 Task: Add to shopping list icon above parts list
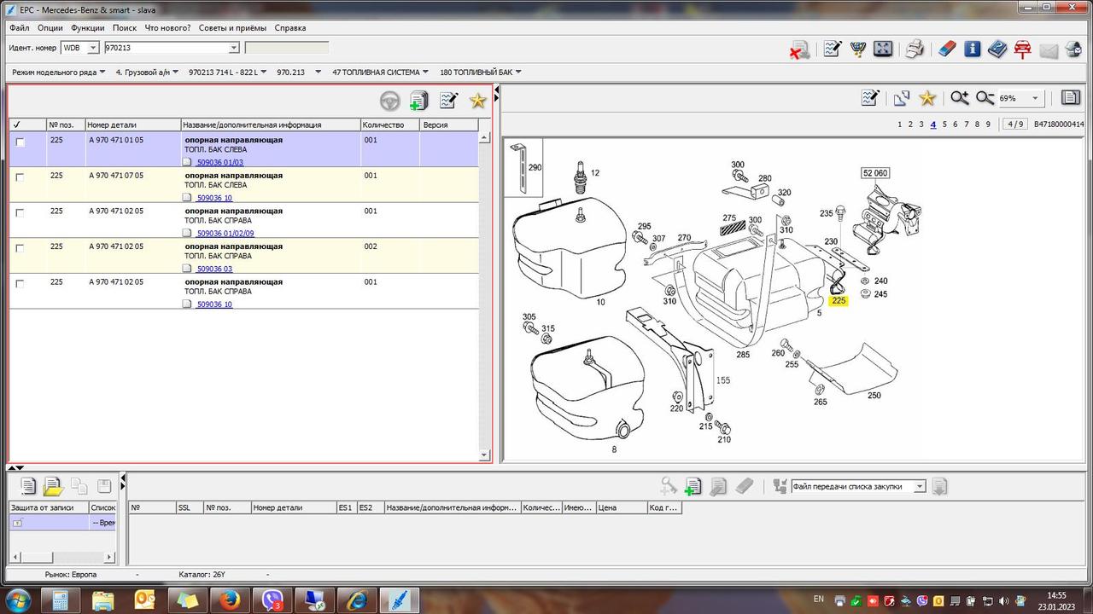tap(418, 101)
